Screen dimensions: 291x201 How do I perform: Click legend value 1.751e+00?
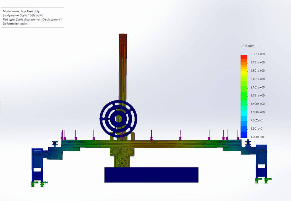tap(257, 95)
